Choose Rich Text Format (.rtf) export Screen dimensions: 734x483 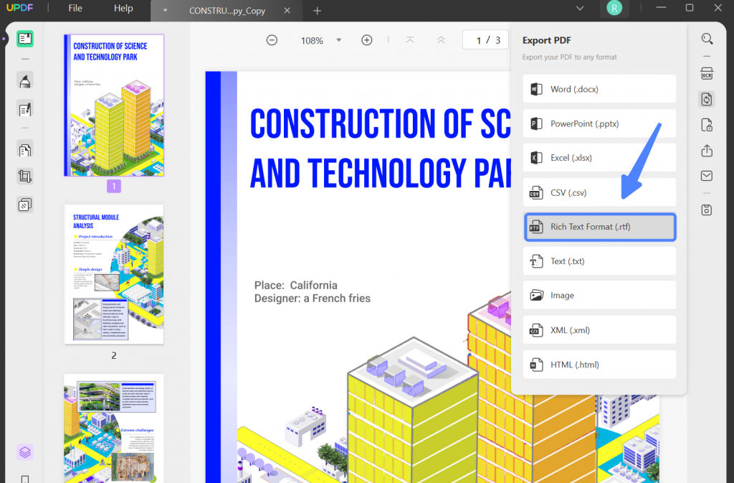click(599, 227)
